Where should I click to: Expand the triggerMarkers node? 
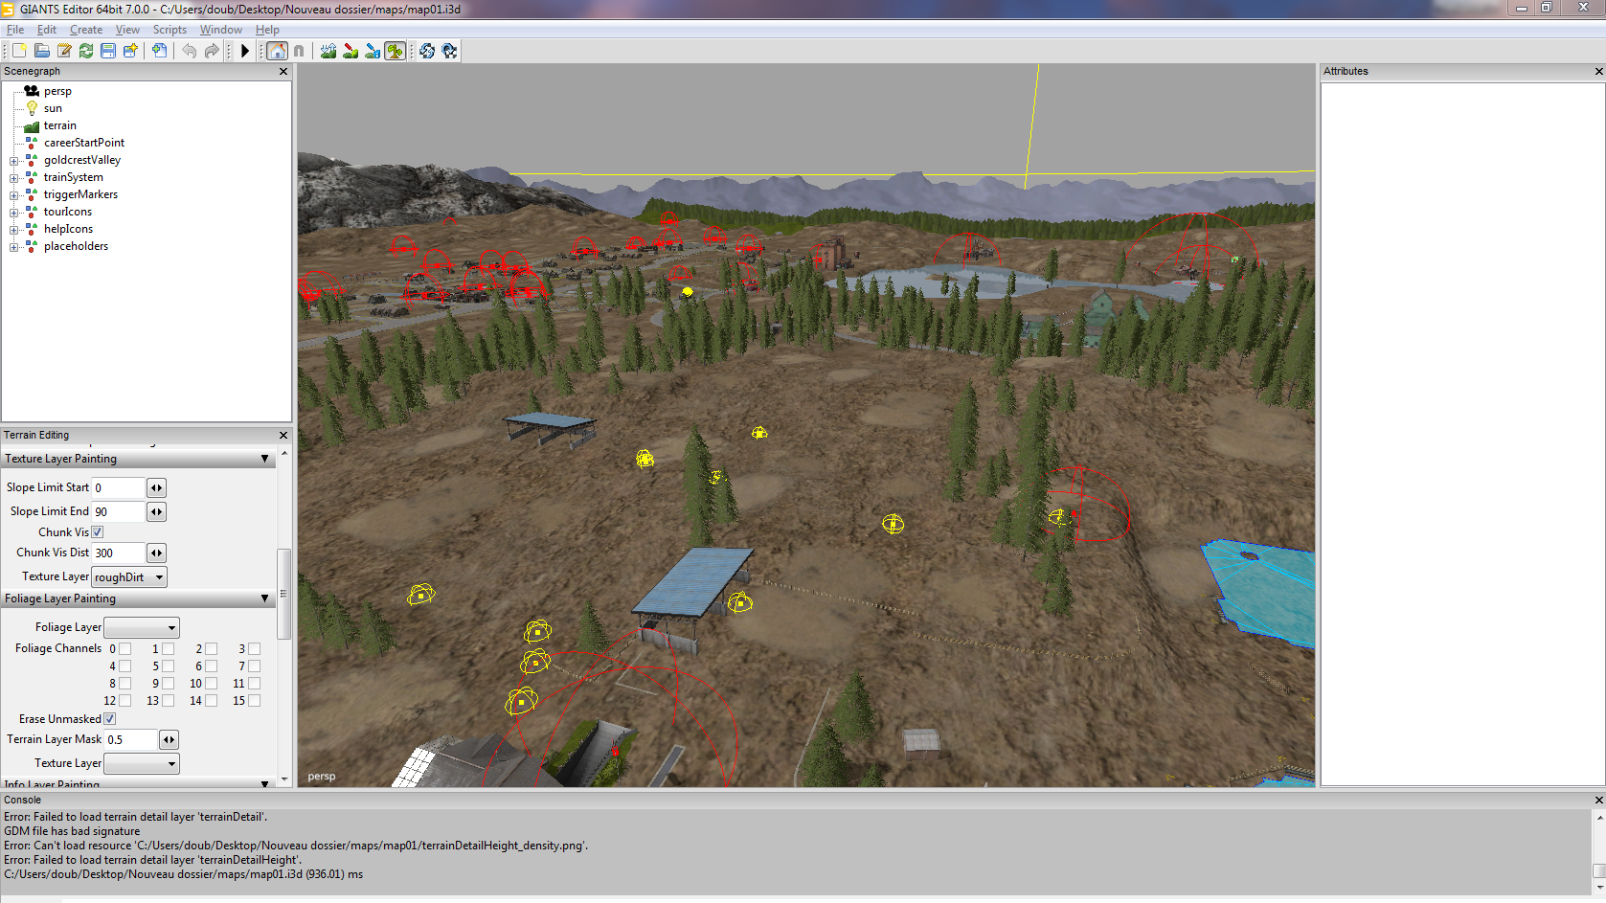[x=14, y=195]
